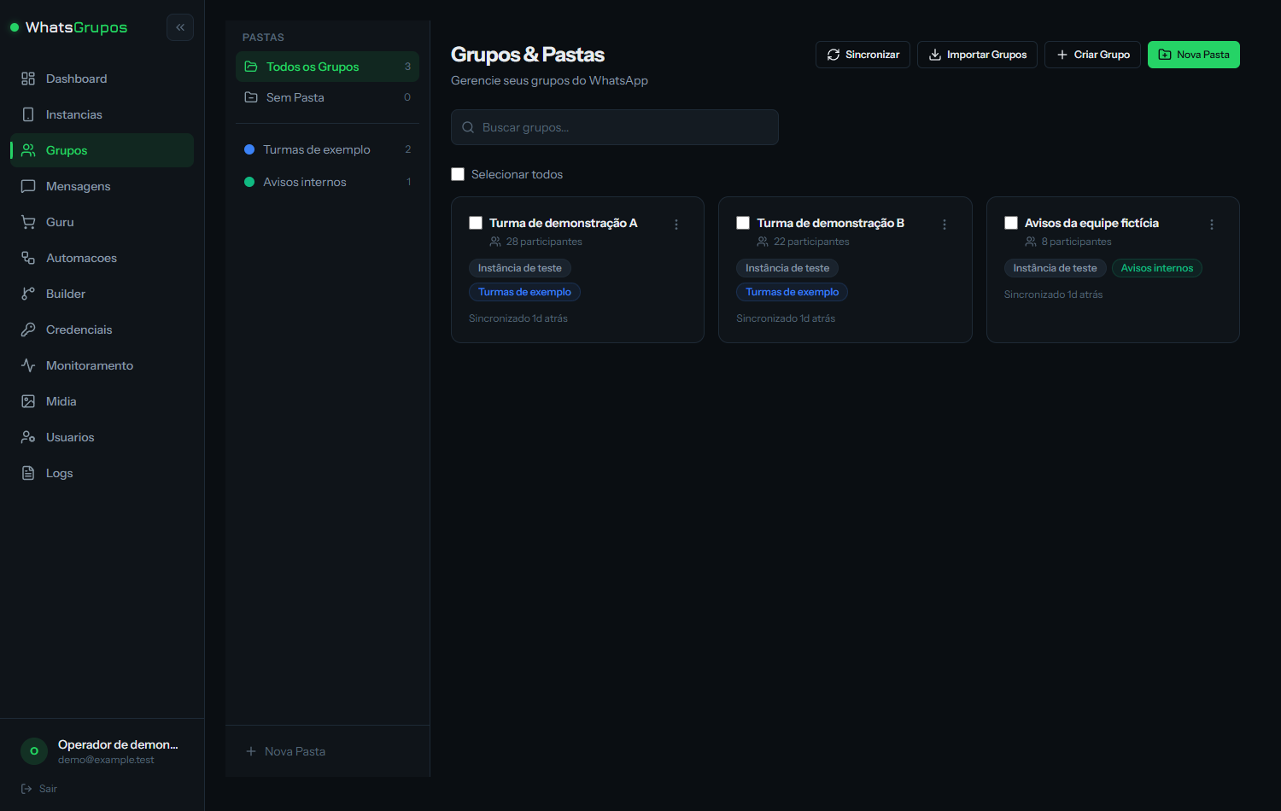The width and height of the screenshot is (1281, 811).
Task: Click the Builder branch icon
Action: [28, 294]
